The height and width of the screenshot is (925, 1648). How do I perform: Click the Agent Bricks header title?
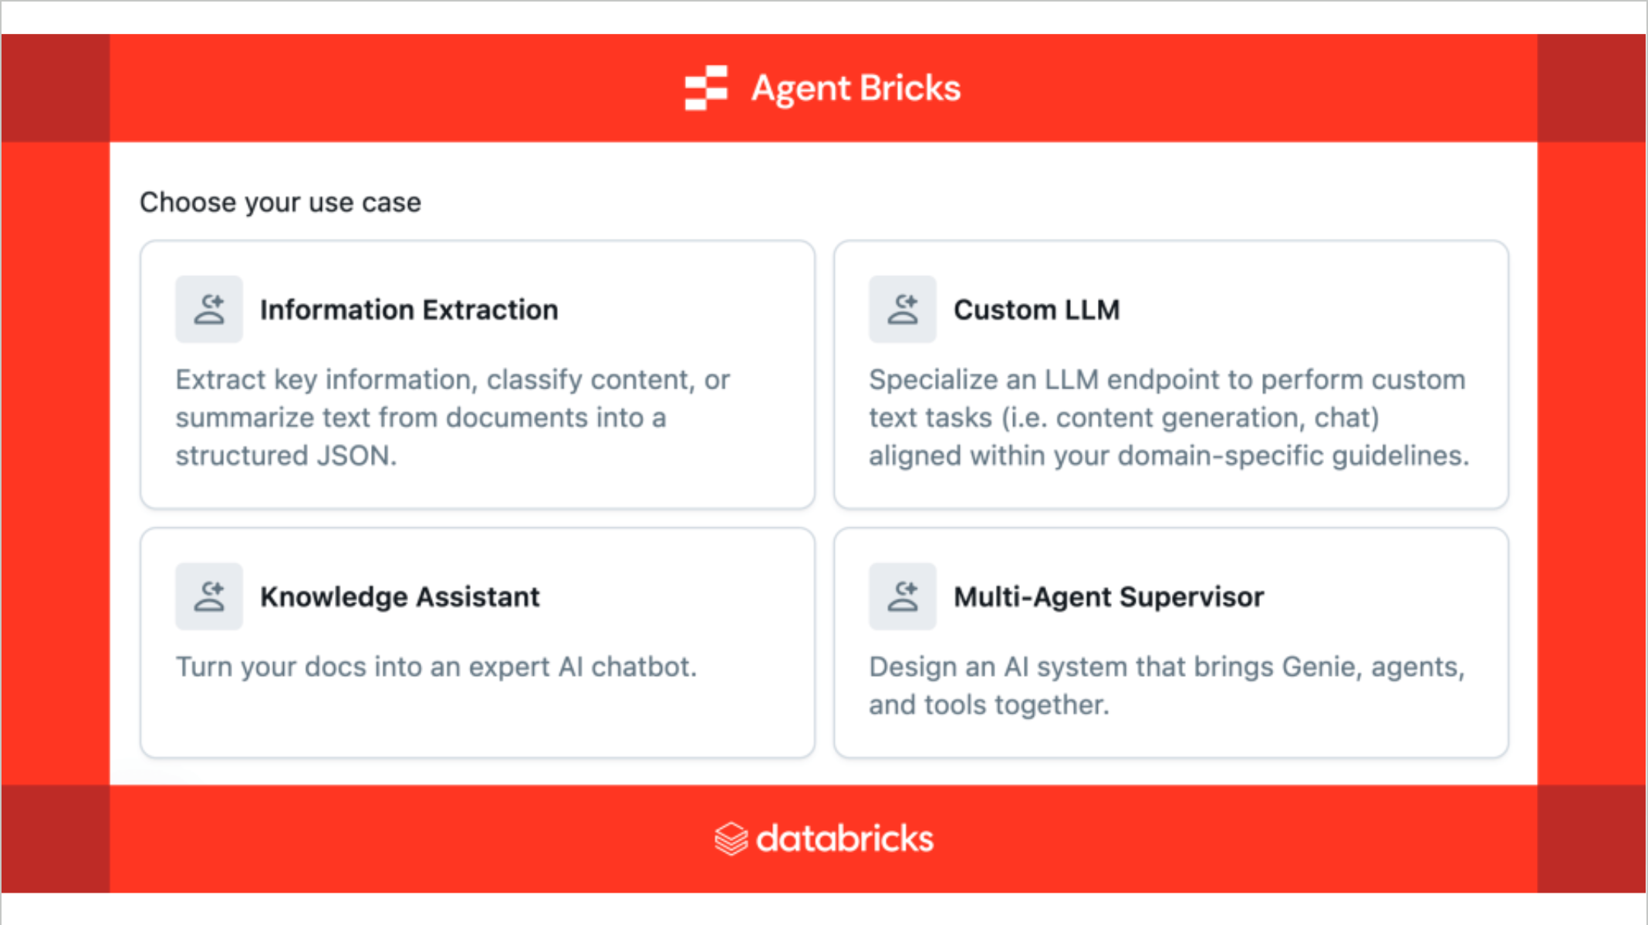(856, 88)
